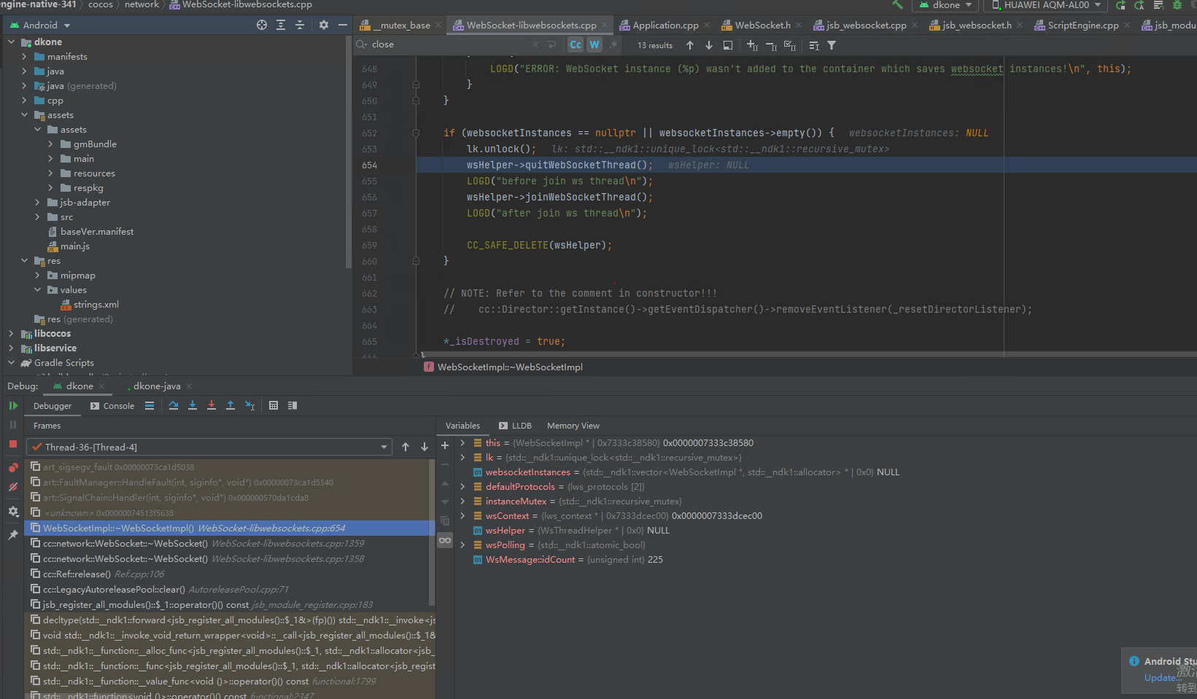
Task: Switch to the Console tab
Action: tap(119, 405)
